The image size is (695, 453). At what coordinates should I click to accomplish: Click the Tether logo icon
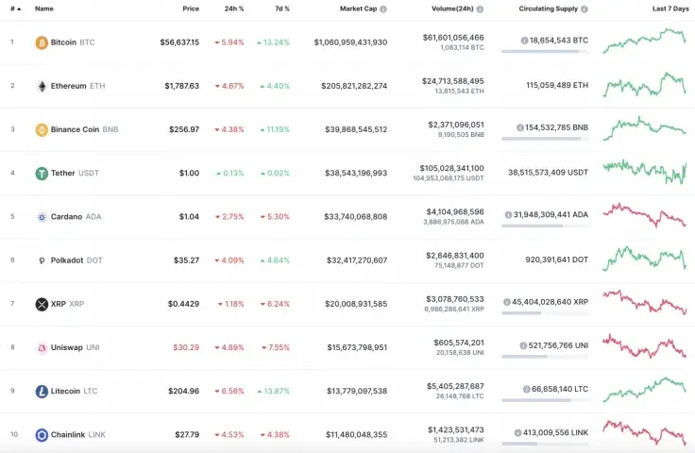(x=42, y=173)
